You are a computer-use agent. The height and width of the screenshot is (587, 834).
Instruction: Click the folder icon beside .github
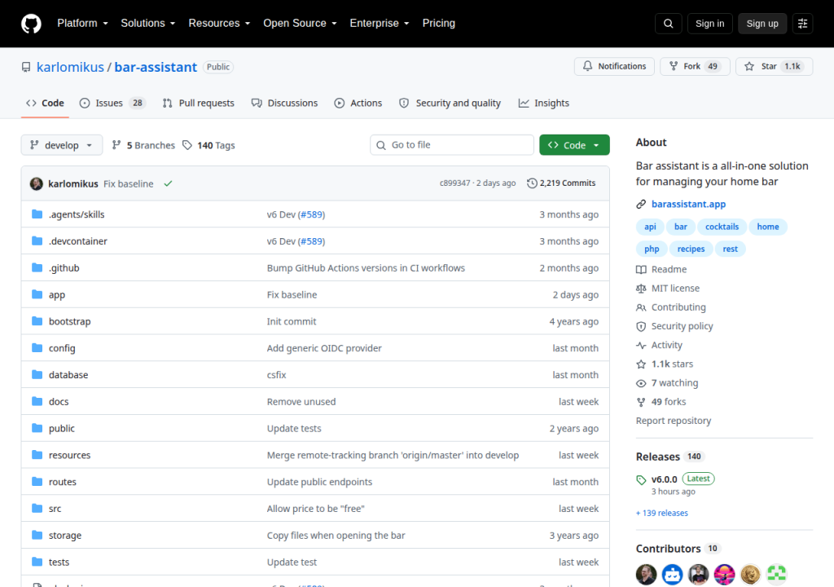click(x=37, y=267)
